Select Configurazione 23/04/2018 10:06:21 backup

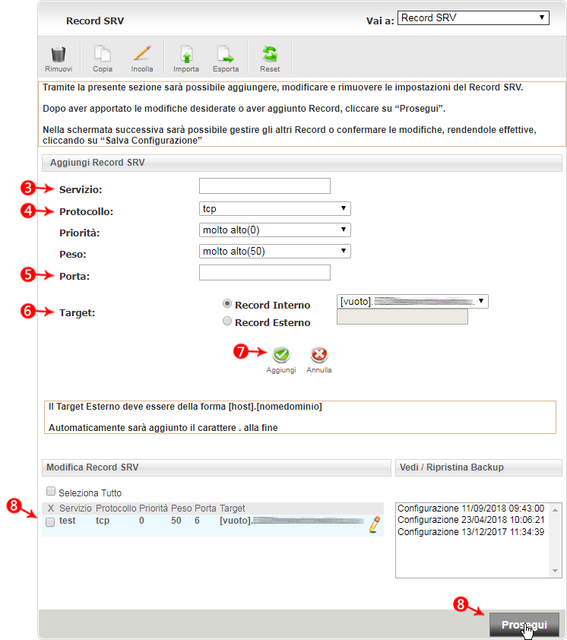[x=470, y=520]
